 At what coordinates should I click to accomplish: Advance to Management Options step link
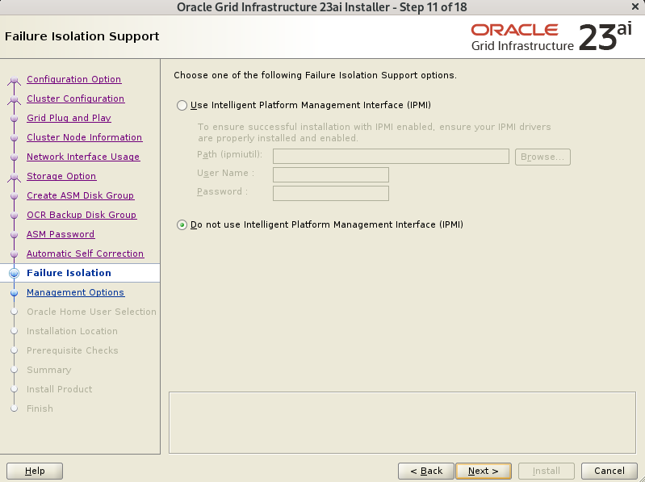point(75,292)
